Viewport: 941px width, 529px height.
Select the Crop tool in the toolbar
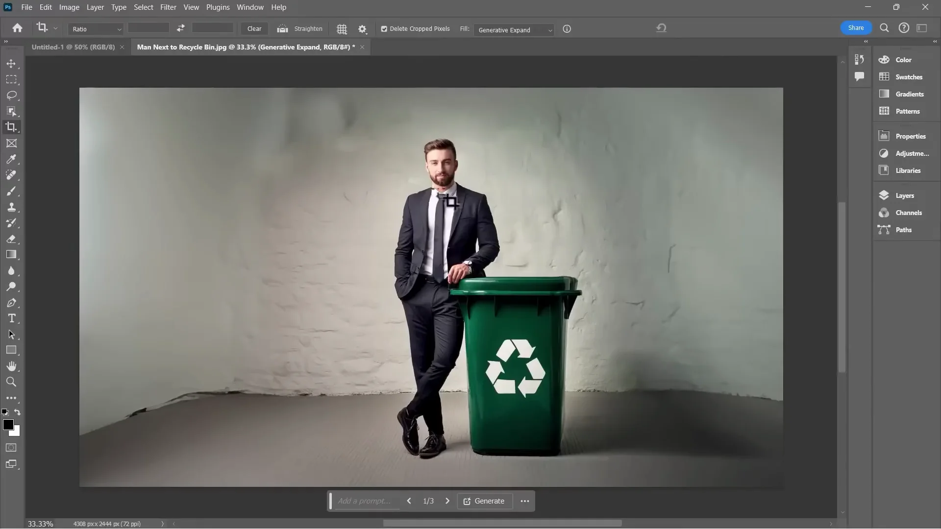click(x=11, y=127)
